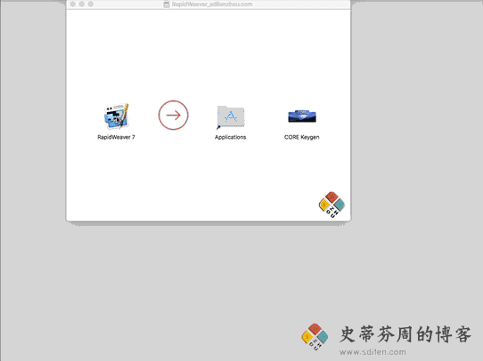483x361 pixels.
Task: Select the CORE Keygen icon
Action: tap(302, 116)
